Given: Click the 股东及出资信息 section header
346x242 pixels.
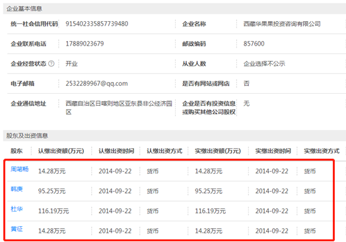Looking at the screenshot, I should click(27, 136).
